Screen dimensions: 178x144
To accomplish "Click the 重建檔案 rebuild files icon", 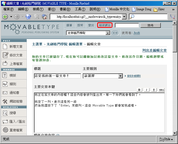I will 5,130.
